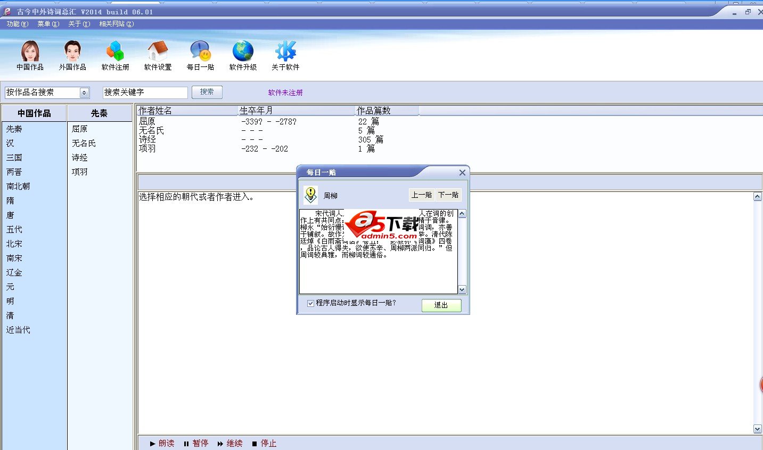
Task: Select 隋 dynasty in the list
Action: 10,201
